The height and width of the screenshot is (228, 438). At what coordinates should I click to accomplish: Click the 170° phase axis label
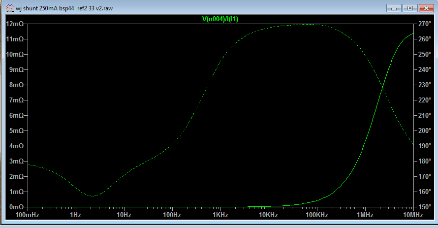coord(425,177)
